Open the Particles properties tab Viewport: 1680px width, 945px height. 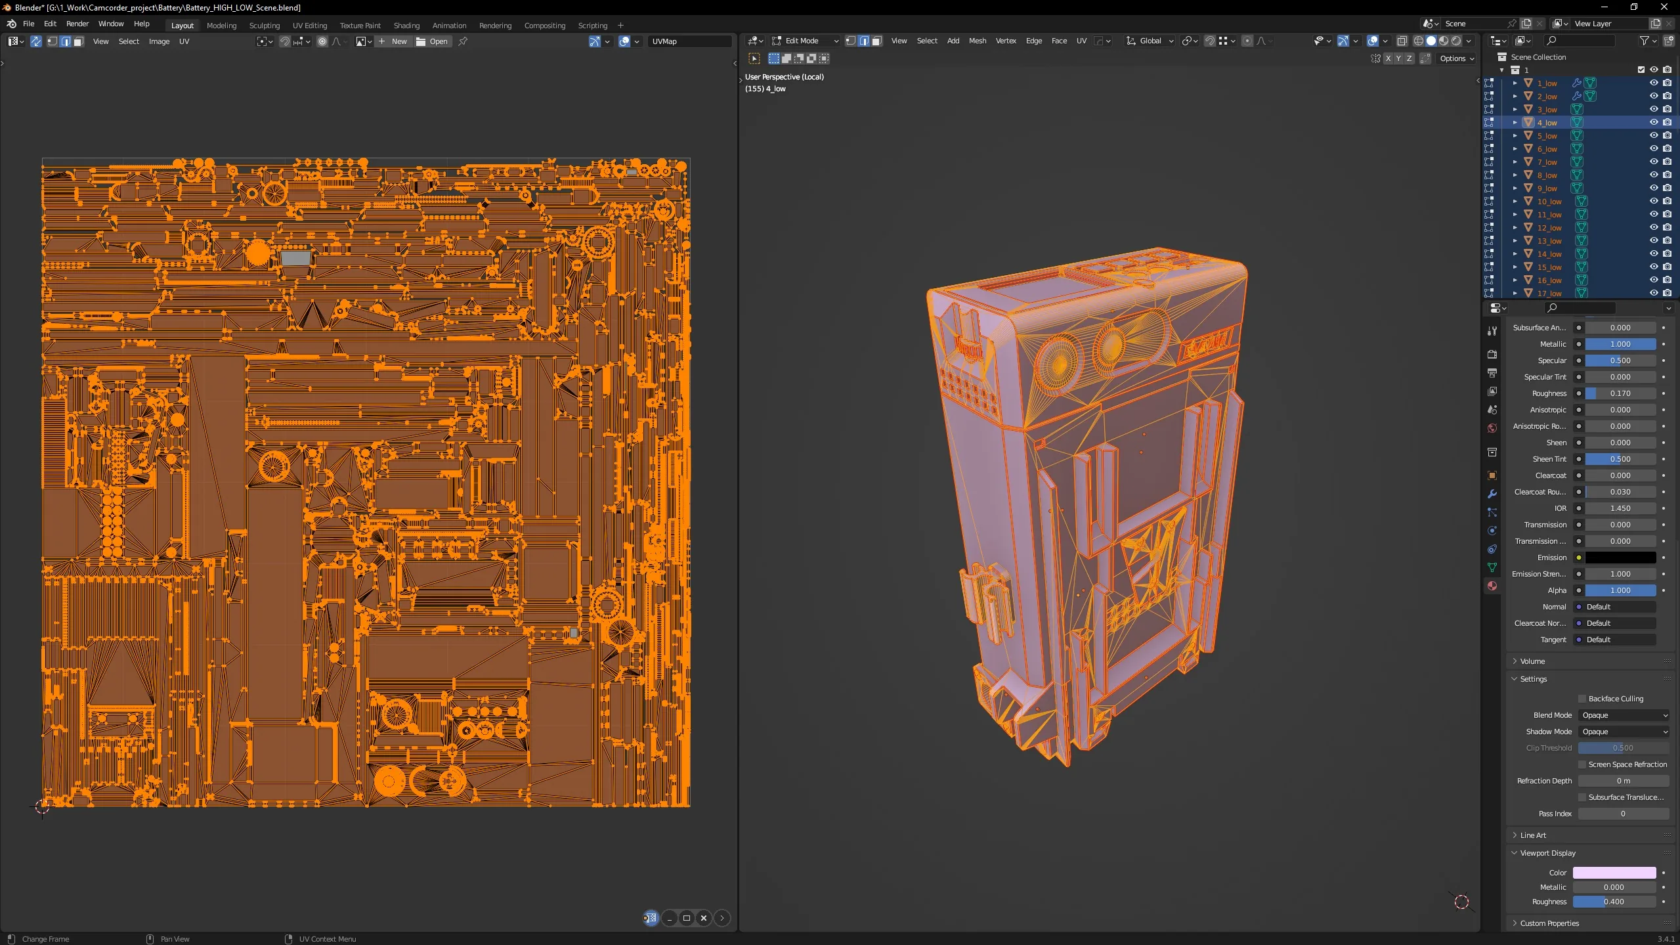click(x=1492, y=512)
